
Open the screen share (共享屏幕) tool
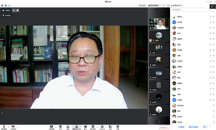(x=51, y=127)
